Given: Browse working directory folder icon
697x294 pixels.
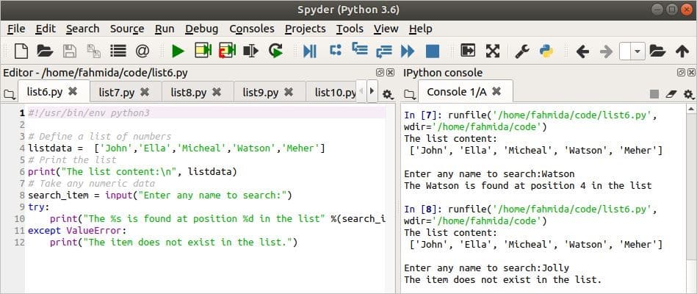Looking at the screenshot, I should [x=657, y=51].
